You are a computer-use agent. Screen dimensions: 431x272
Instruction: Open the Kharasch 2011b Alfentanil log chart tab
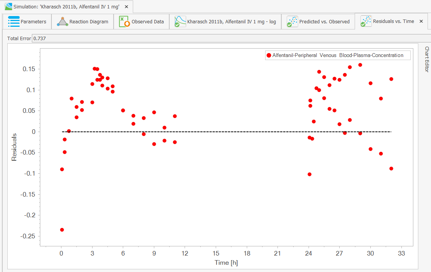[231, 22]
